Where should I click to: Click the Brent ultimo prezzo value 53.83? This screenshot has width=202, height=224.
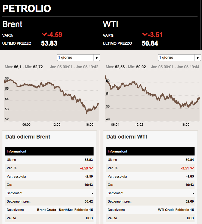tap(49, 43)
